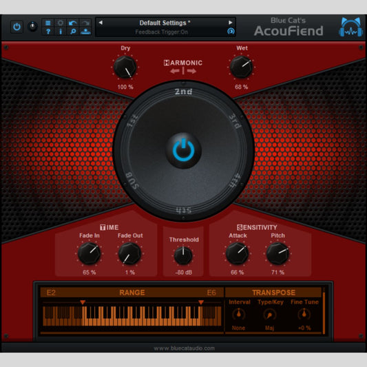Click the 100 % Dry value

tap(125, 87)
